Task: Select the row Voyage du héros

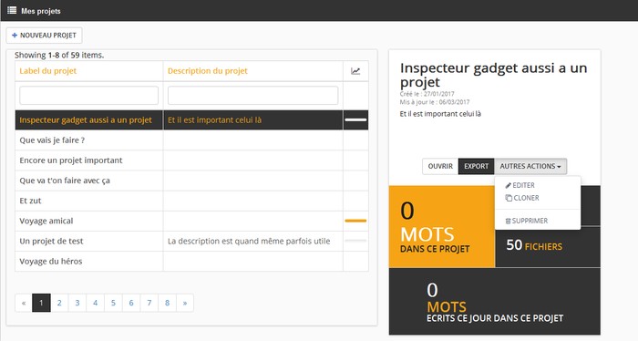Action: point(191,262)
